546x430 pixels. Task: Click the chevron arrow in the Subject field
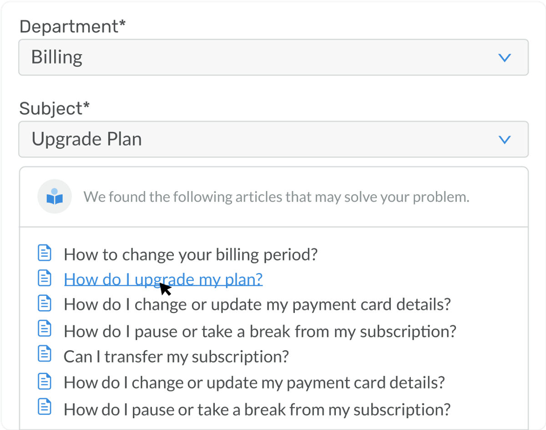[x=505, y=140]
